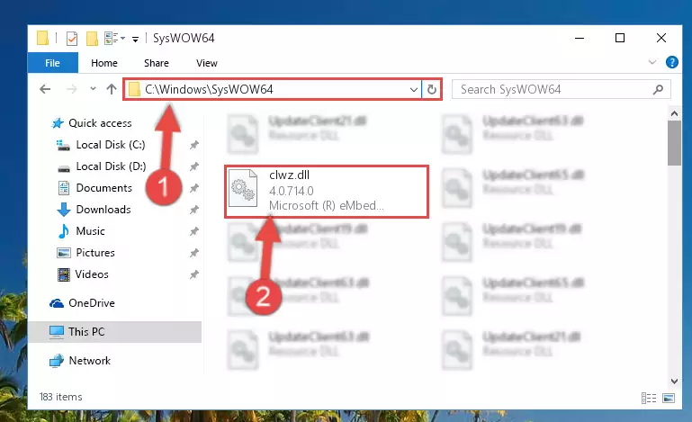The height and width of the screenshot is (422, 692).
Task: Click the pin icon next to Downloads
Action: (x=193, y=210)
